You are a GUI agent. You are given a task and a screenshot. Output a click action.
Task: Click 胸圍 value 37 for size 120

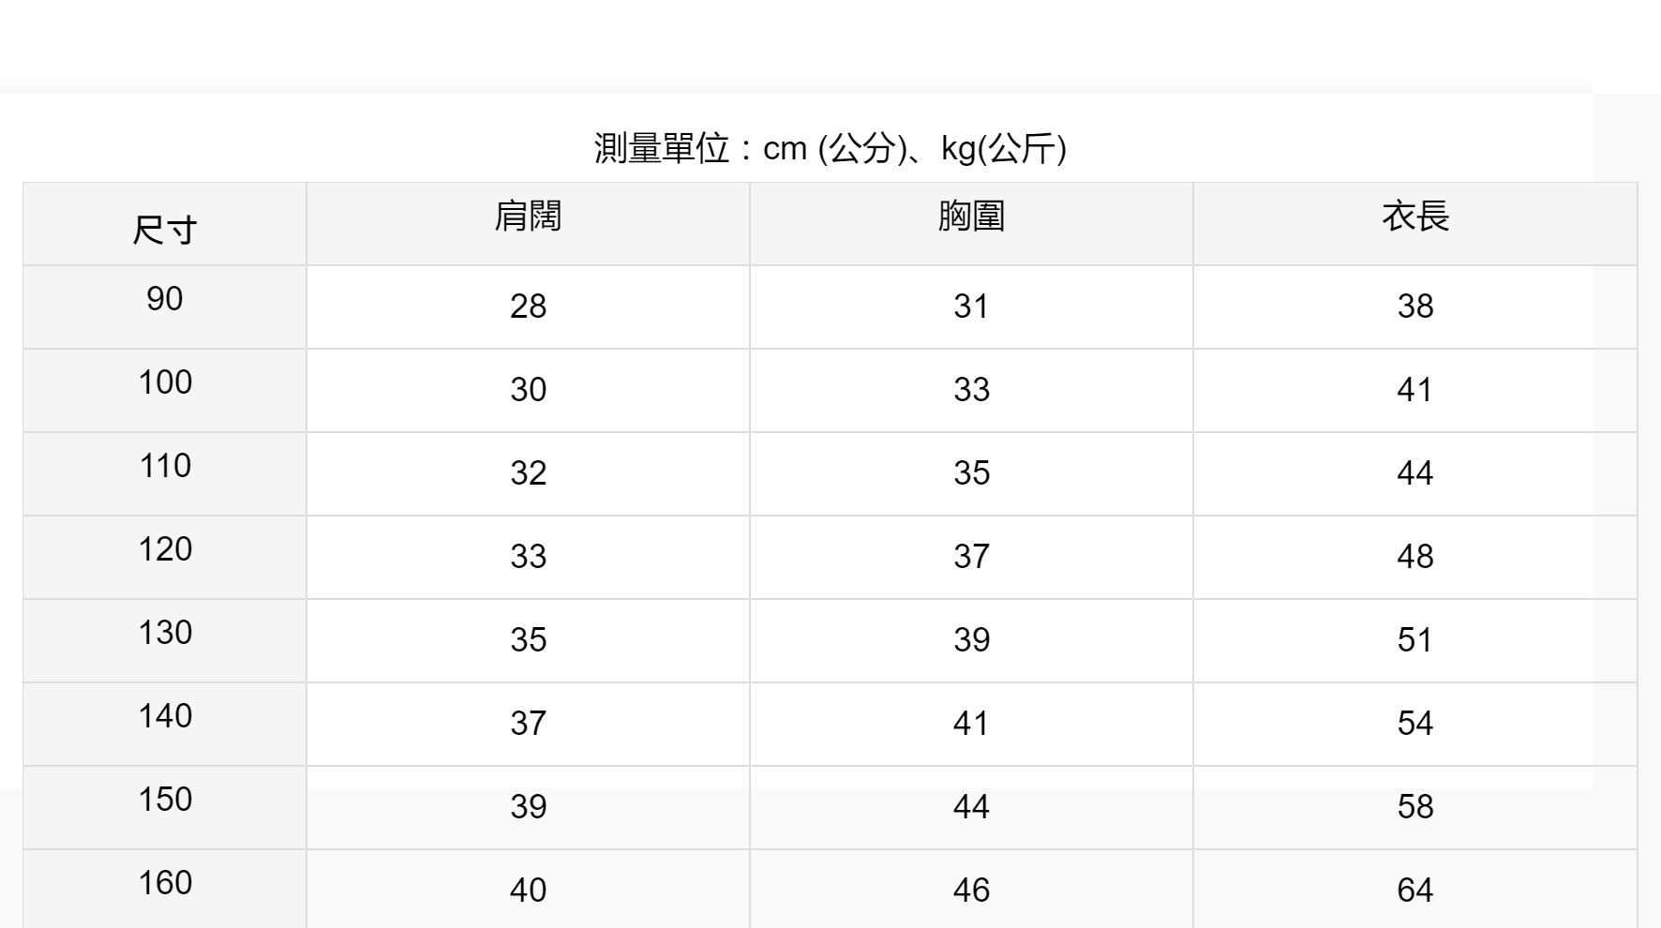(x=971, y=557)
